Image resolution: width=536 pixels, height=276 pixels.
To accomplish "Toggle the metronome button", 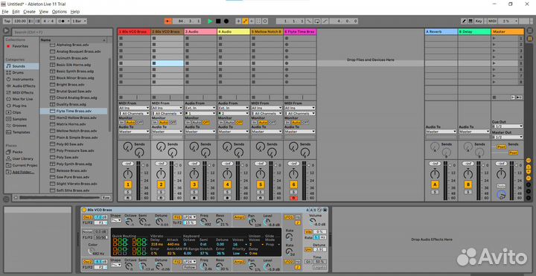I will pyautogui.click(x=63, y=21).
